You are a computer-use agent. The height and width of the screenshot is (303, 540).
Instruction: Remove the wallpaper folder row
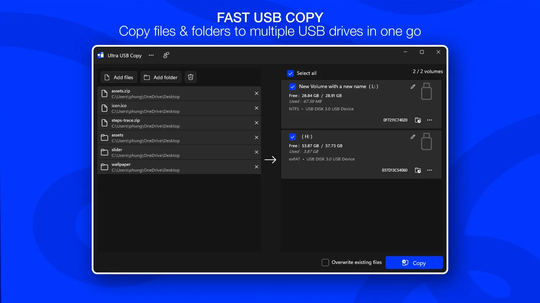tap(256, 167)
